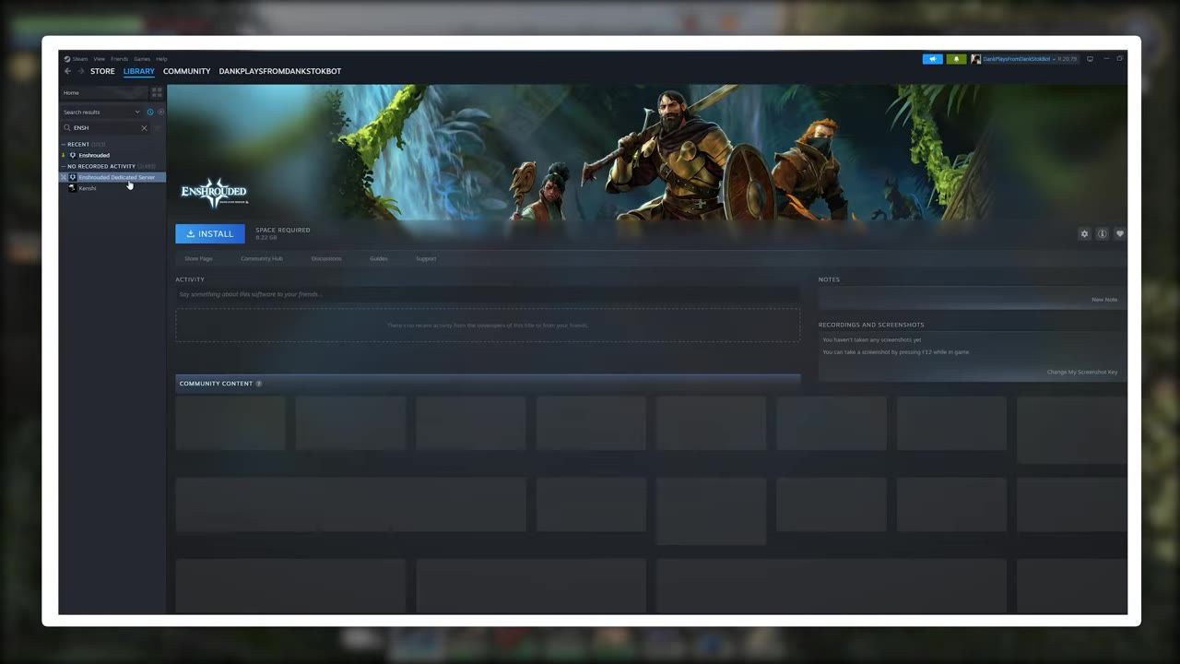Open the Friends menu

tap(120, 59)
